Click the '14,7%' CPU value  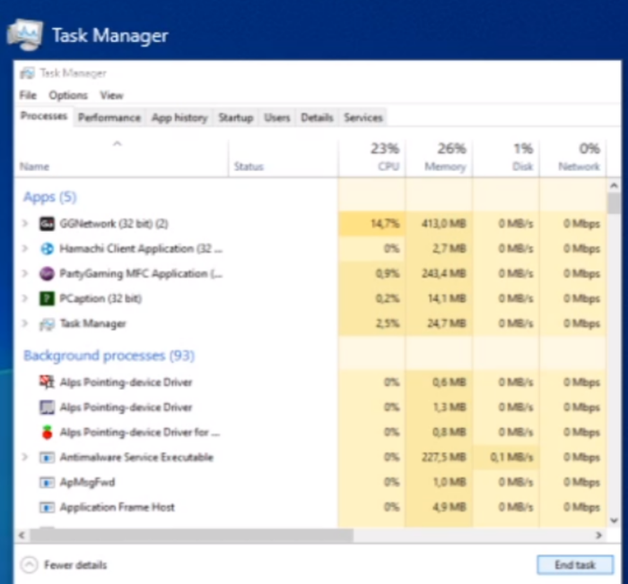[385, 224]
